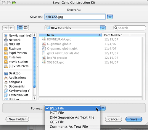Click the forward navigation arrow
This screenshot has width=148, height=130.
point(11,28)
